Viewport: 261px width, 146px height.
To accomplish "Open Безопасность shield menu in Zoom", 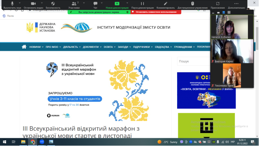I will (53, 5).
